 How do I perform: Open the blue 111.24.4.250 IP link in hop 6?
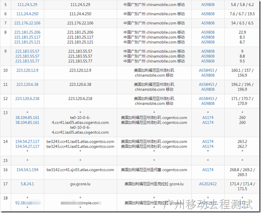27,14
